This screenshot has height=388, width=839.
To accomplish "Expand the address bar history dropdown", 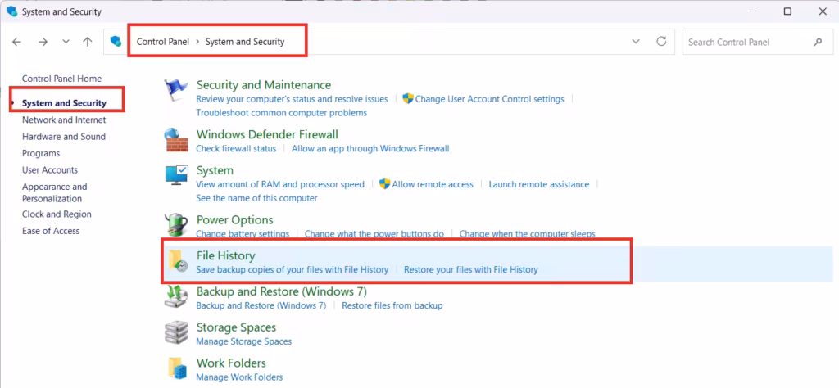I will [x=636, y=42].
